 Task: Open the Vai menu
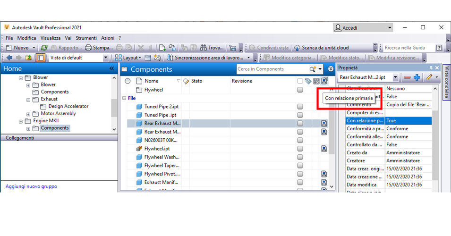pyautogui.click(x=68, y=38)
